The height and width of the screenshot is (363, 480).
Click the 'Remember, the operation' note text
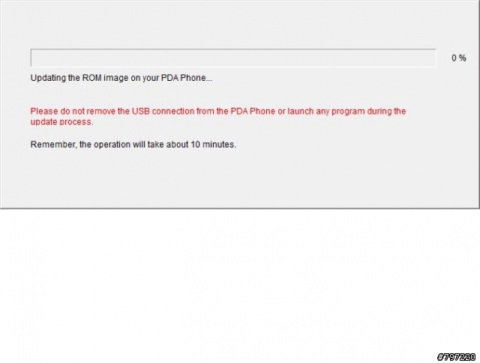coord(133,144)
